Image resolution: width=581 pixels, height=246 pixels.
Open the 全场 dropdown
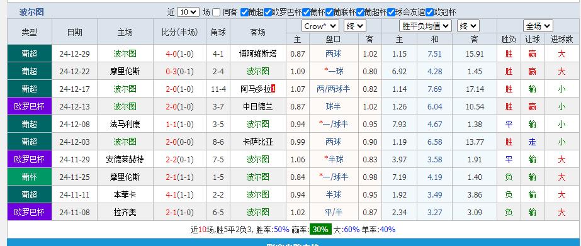[x=538, y=26]
